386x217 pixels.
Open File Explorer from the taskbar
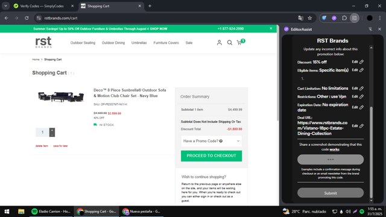coord(21,212)
